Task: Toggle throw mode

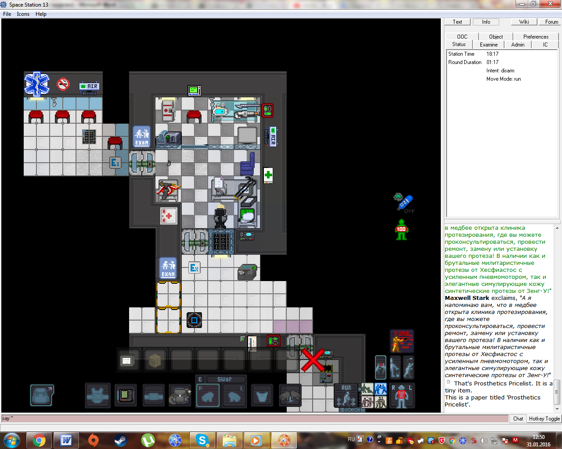Action: click(x=408, y=367)
